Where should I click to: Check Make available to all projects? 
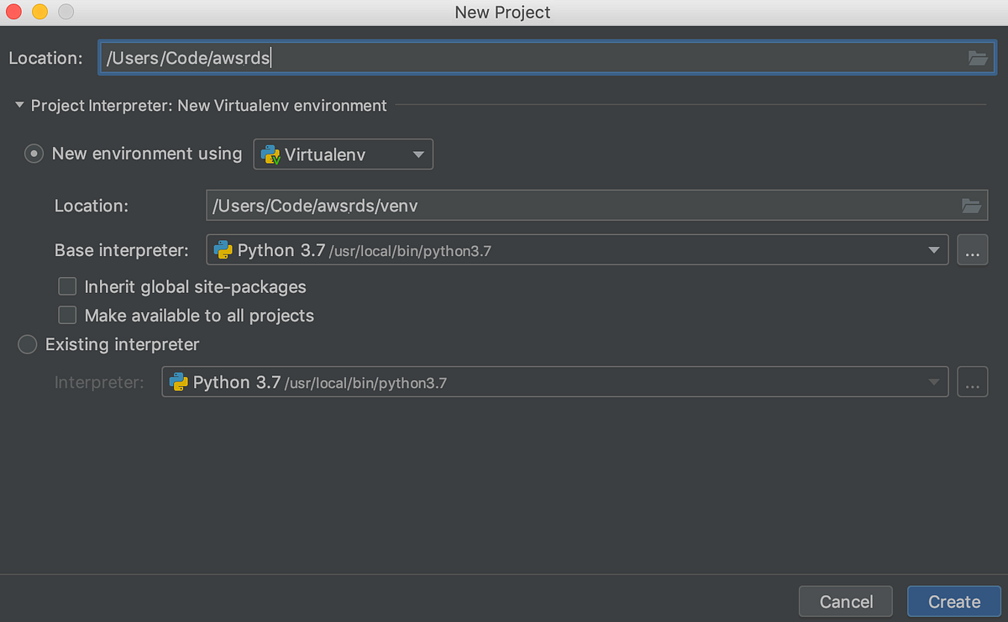pyautogui.click(x=67, y=316)
